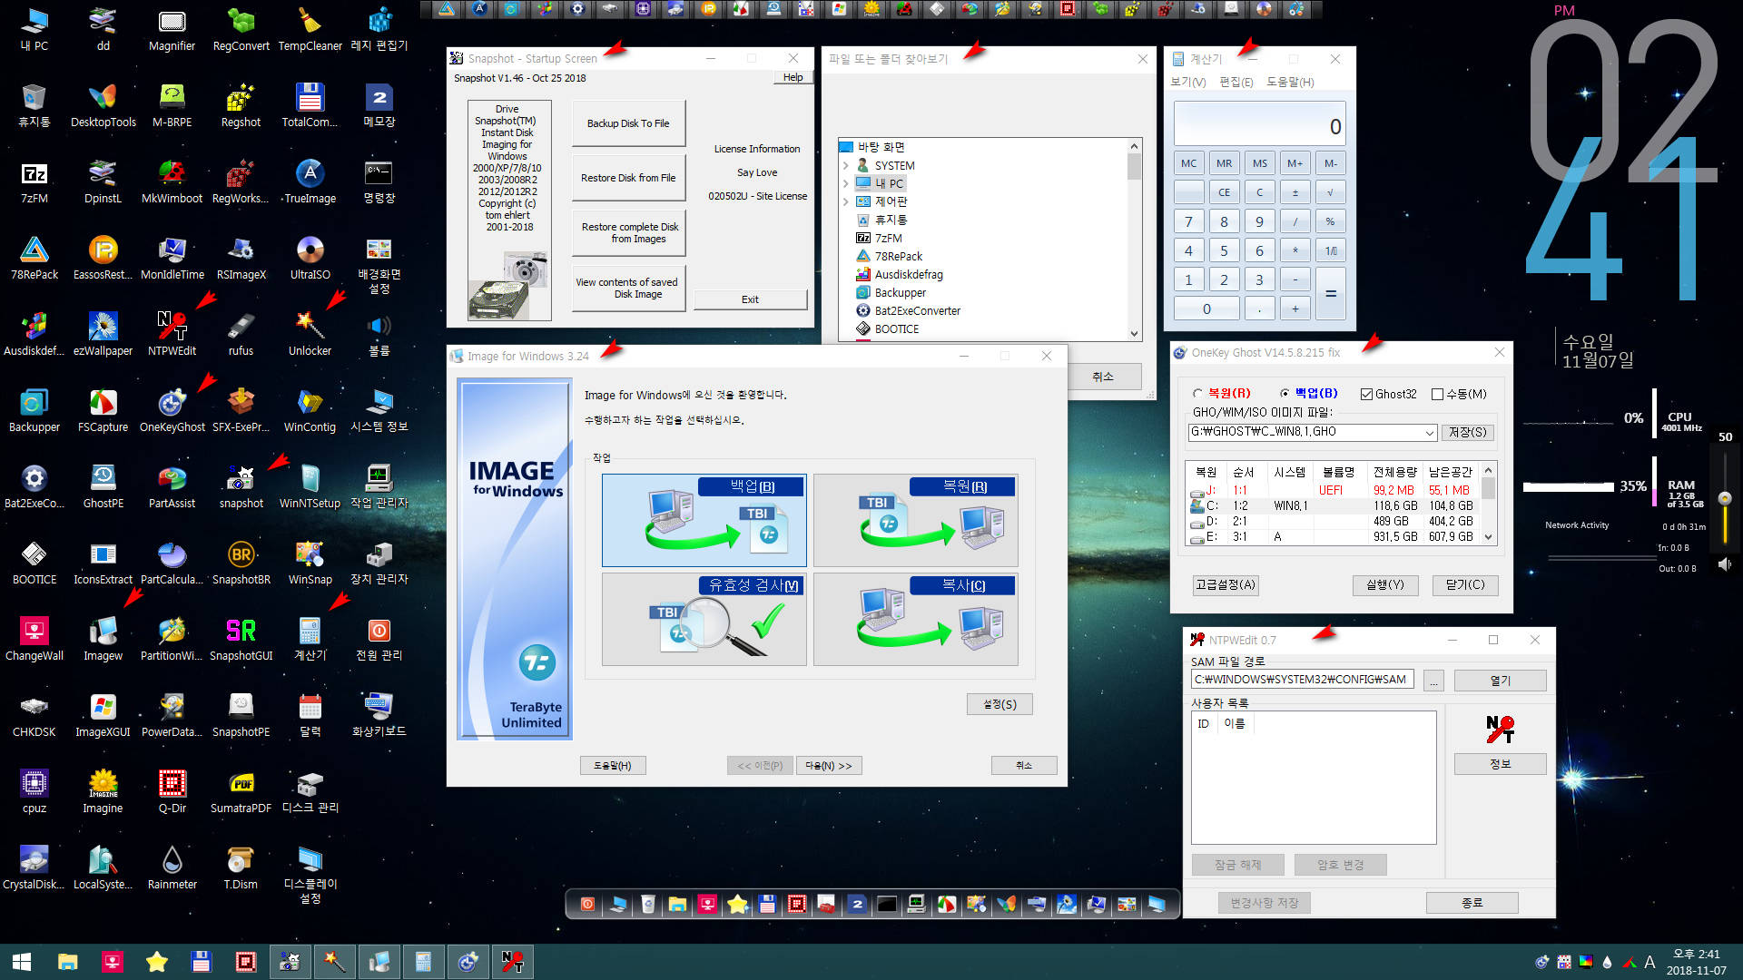Click Exit in the Snapshot window
The image size is (1743, 980).
pos(750,299)
